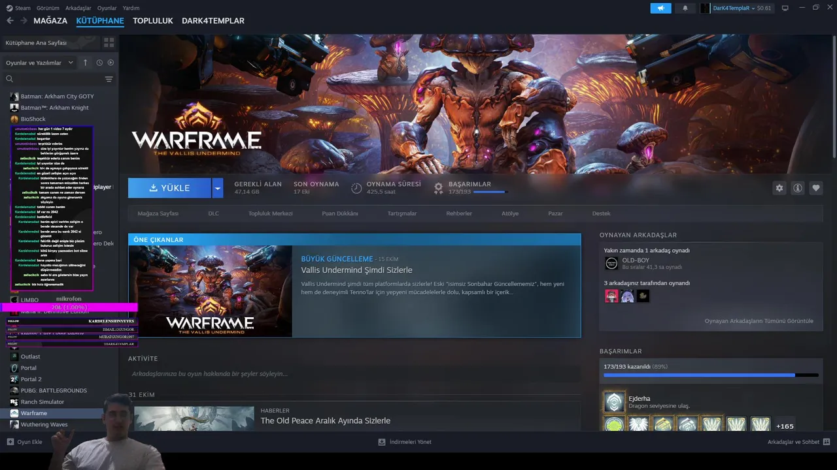Click the plus icon beside Oyun Ekle
The width and height of the screenshot is (837, 470).
click(x=10, y=442)
